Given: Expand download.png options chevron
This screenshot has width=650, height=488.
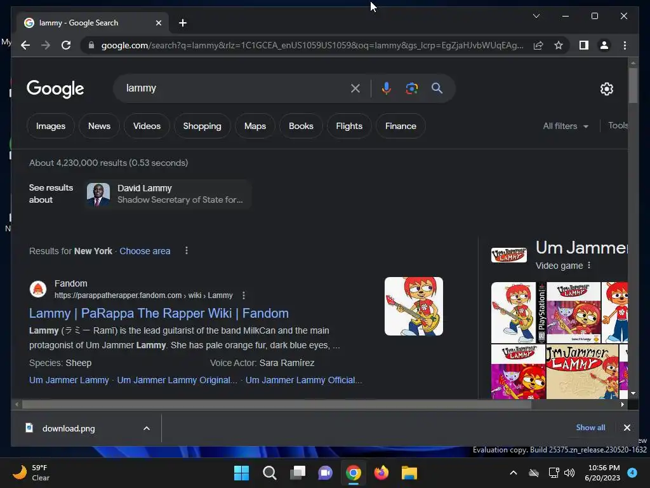Looking at the screenshot, I should [147, 428].
